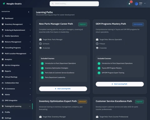Click 'Target Role: Parts Manager' text
Screen dimensions: 150x120
[x=53, y=39]
